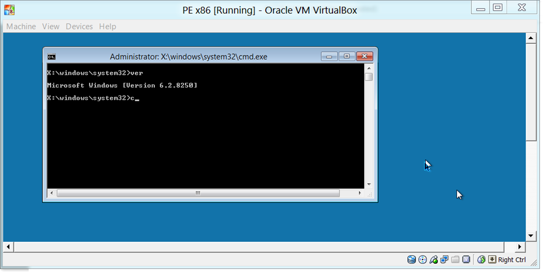Click the virtualization CPU chip status icon
Image resolution: width=543 pixels, height=272 pixels.
point(466,259)
